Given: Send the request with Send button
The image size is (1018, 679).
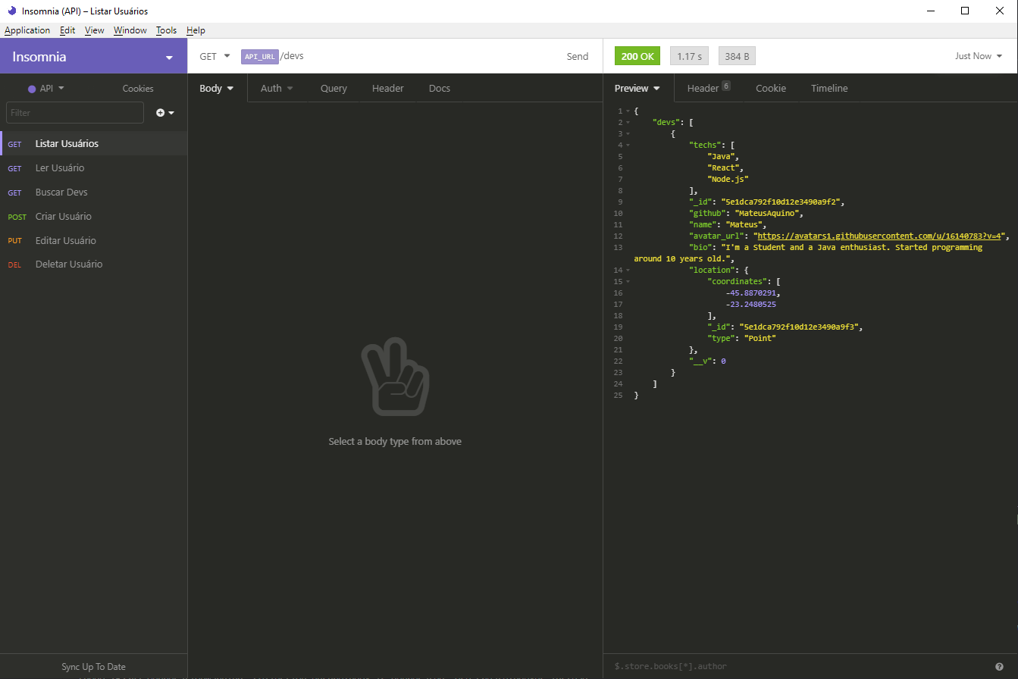Looking at the screenshot, I should coord(578,56).
